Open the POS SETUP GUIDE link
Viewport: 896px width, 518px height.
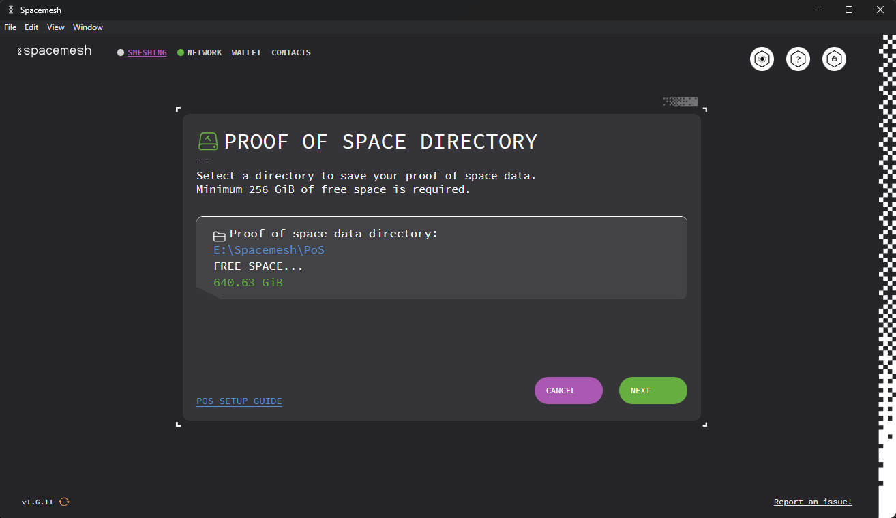tap(239, 401)
